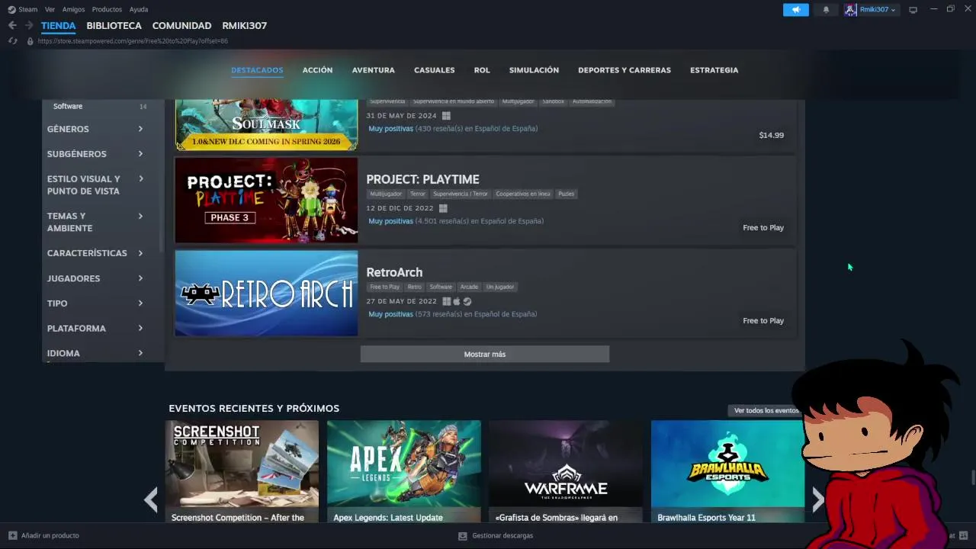976x549 pixels.
Task: Open the PROJECT: PLAYTIME title
Action: point(422,179)
